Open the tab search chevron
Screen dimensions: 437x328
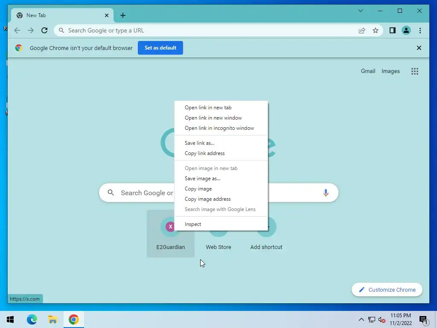point(360,11)
